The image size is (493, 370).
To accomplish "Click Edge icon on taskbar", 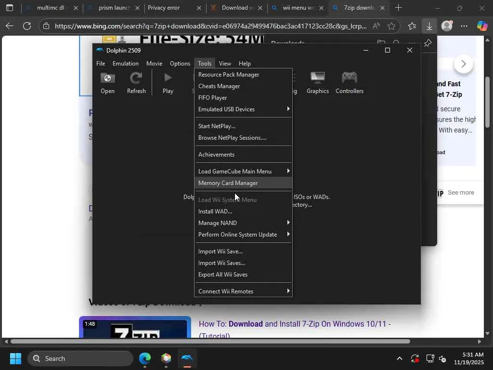I will (x=145, y=358).
